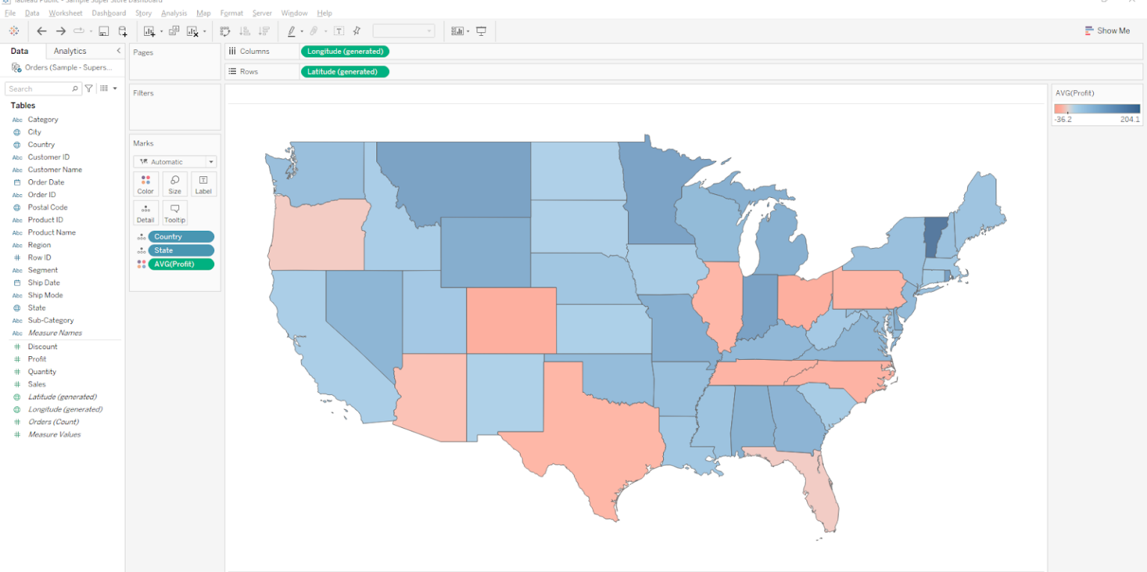1147x572 pixels.
Task: Click the Clear Sheet button in the toolbar
Action: (x=193, y=31)
